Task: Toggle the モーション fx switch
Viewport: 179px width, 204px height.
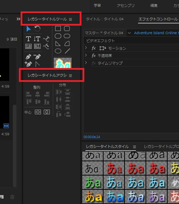Action: coord(94,48)
